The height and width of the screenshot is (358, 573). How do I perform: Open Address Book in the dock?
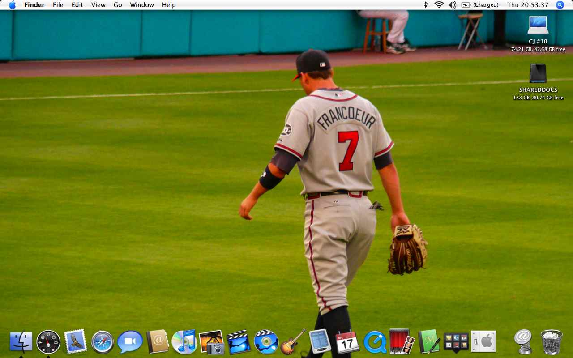[x=158, y=342]
